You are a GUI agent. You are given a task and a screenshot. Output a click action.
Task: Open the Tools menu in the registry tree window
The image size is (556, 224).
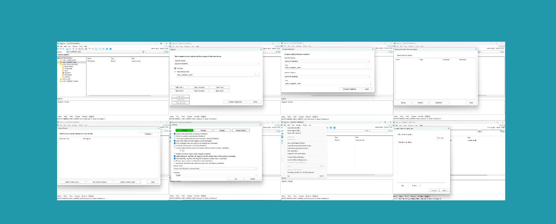(81, 46)
